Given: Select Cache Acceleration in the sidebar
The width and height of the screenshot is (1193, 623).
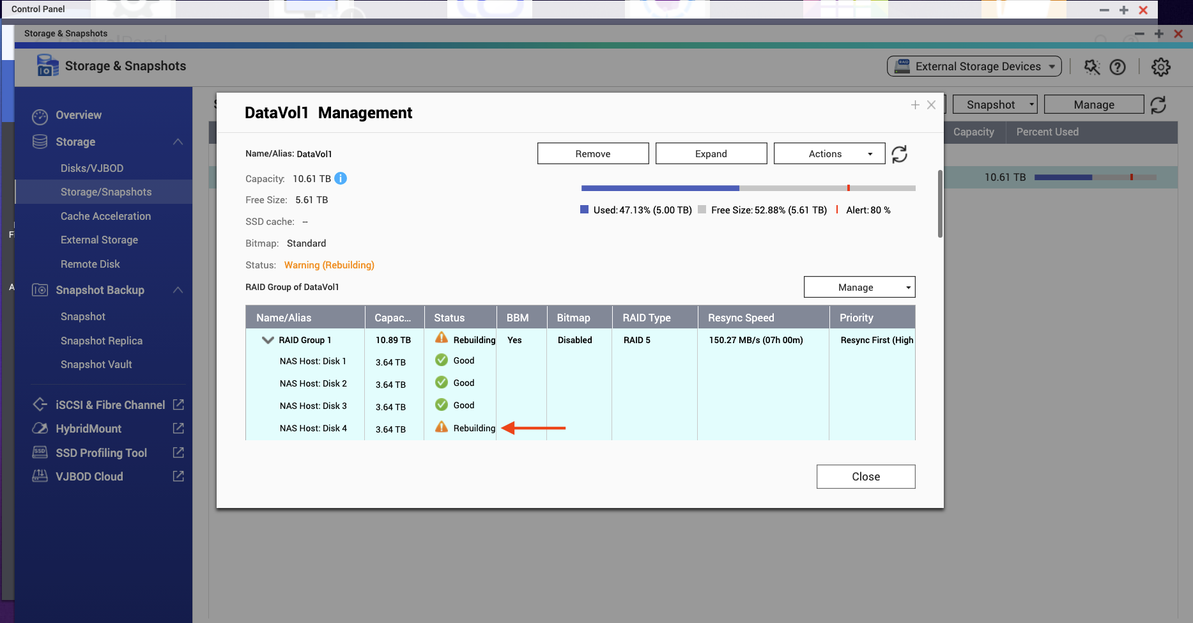Looking at the screenshot, I should pos(105,216).
